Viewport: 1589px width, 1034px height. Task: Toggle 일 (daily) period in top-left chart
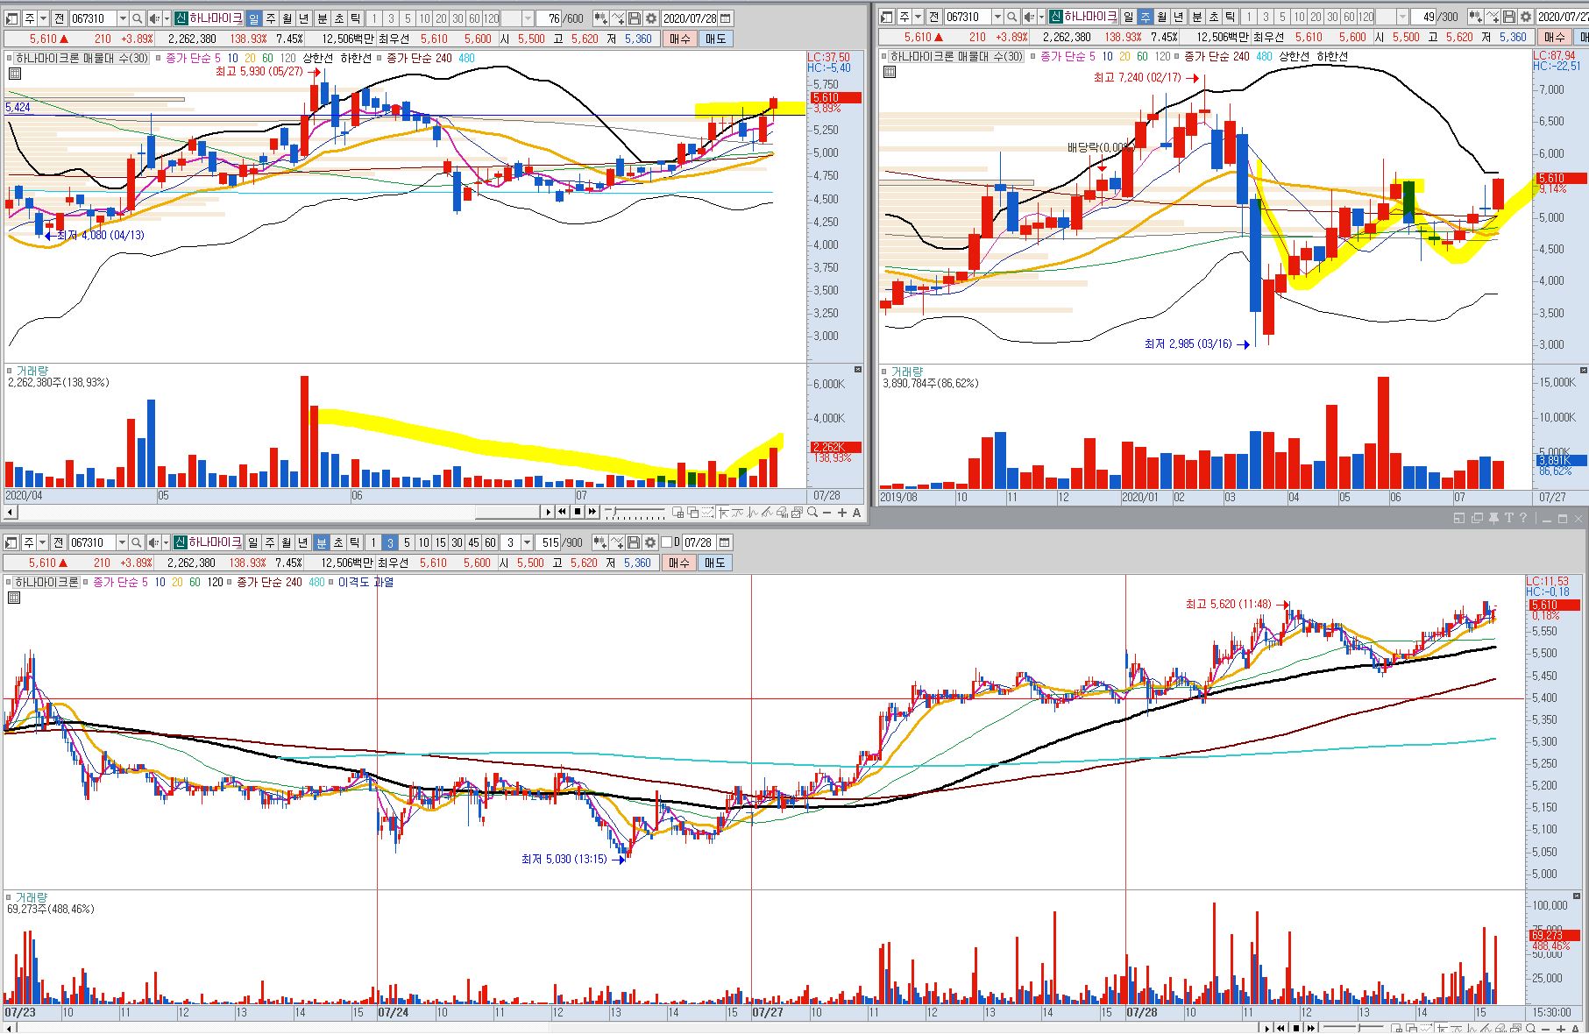click(x=253, y=18)
